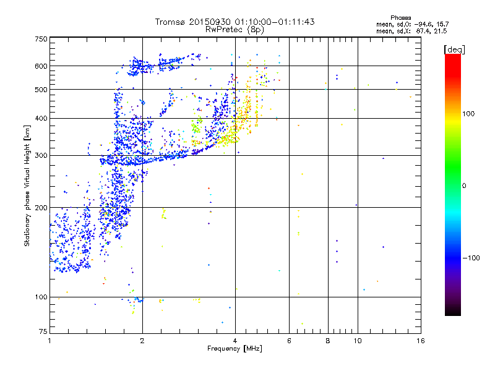This screenshot has height=371, width=495.
Task: Click the y-axis tick label '500'
Action: (41, 90)
